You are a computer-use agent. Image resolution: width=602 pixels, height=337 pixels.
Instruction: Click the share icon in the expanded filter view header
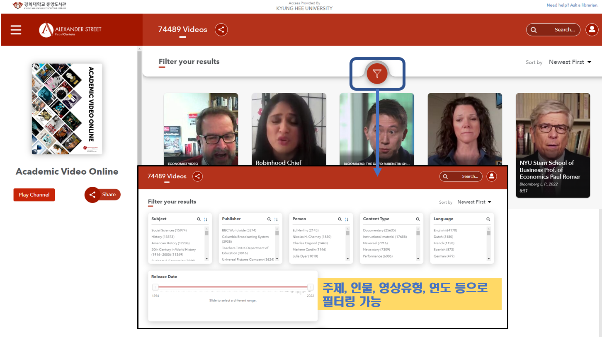(198, 176)
